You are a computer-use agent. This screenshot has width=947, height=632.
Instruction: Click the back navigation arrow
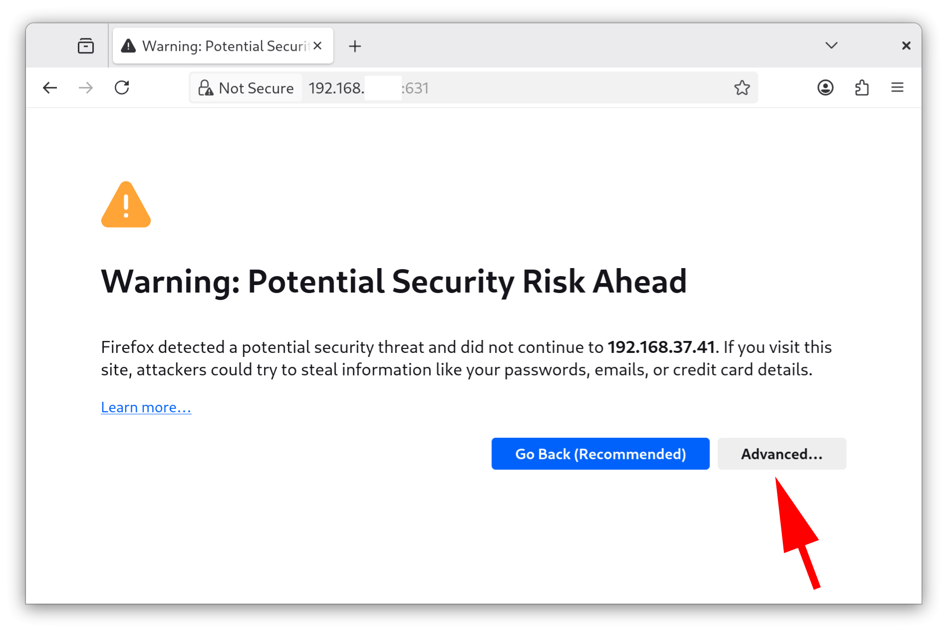coord(50,88)
